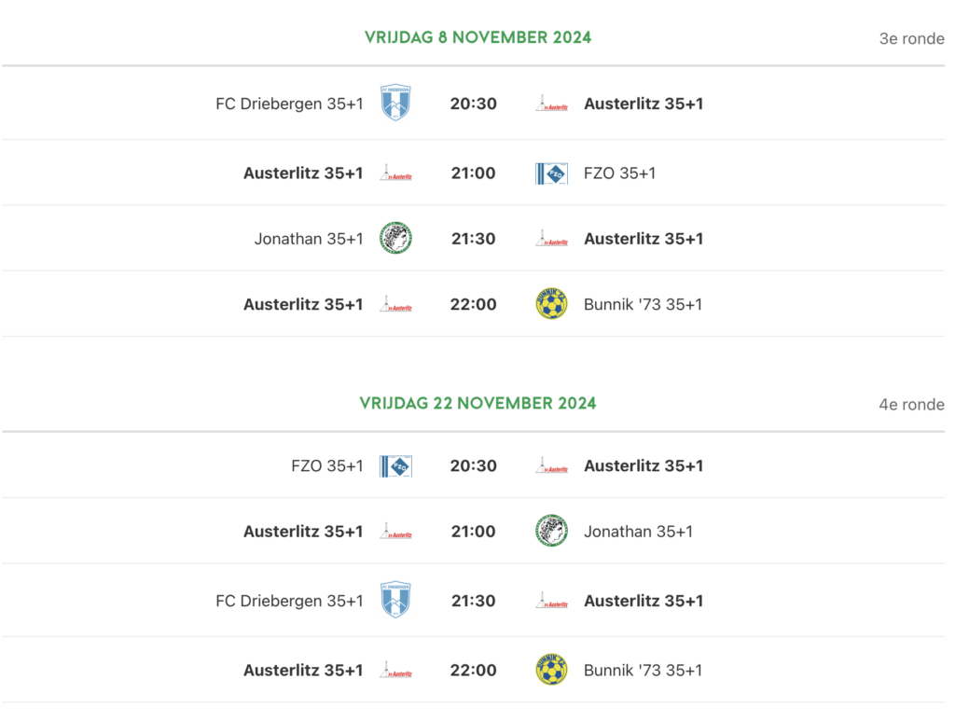Click Austerlitz logo in 8 November 20:30 match

pyautogui.click(x=551, y=104)
